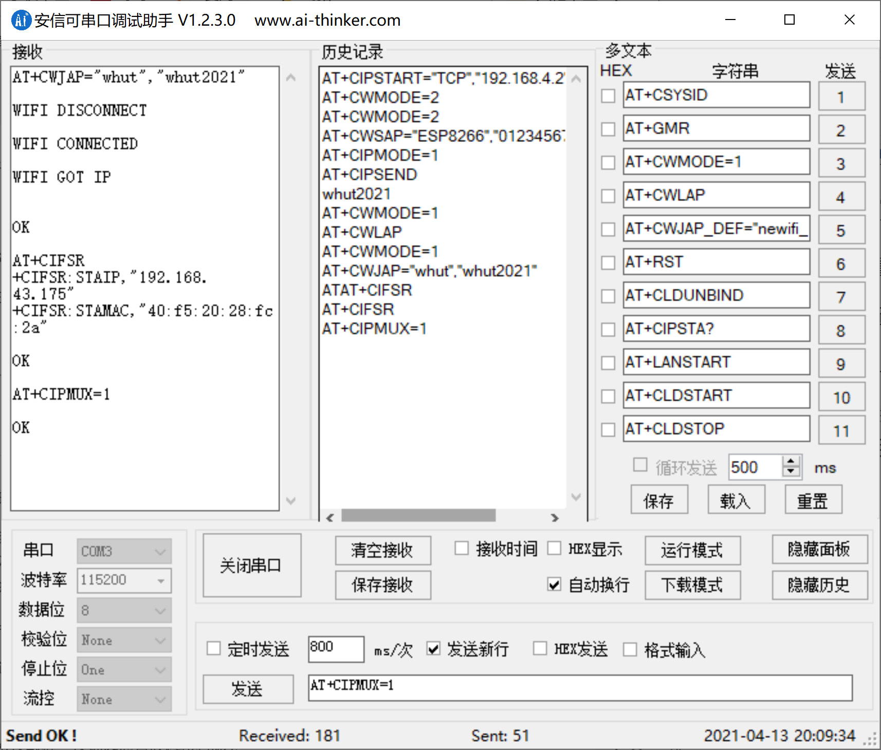
Task: Click the 隐藏历史 hide history button
Action: pyautogui.click(x=819, y=585)
